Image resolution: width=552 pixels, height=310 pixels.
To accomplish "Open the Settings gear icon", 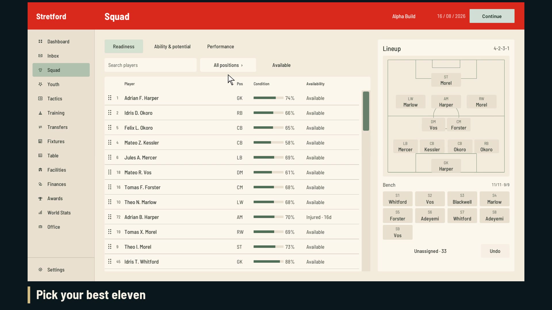I will 40,270.
